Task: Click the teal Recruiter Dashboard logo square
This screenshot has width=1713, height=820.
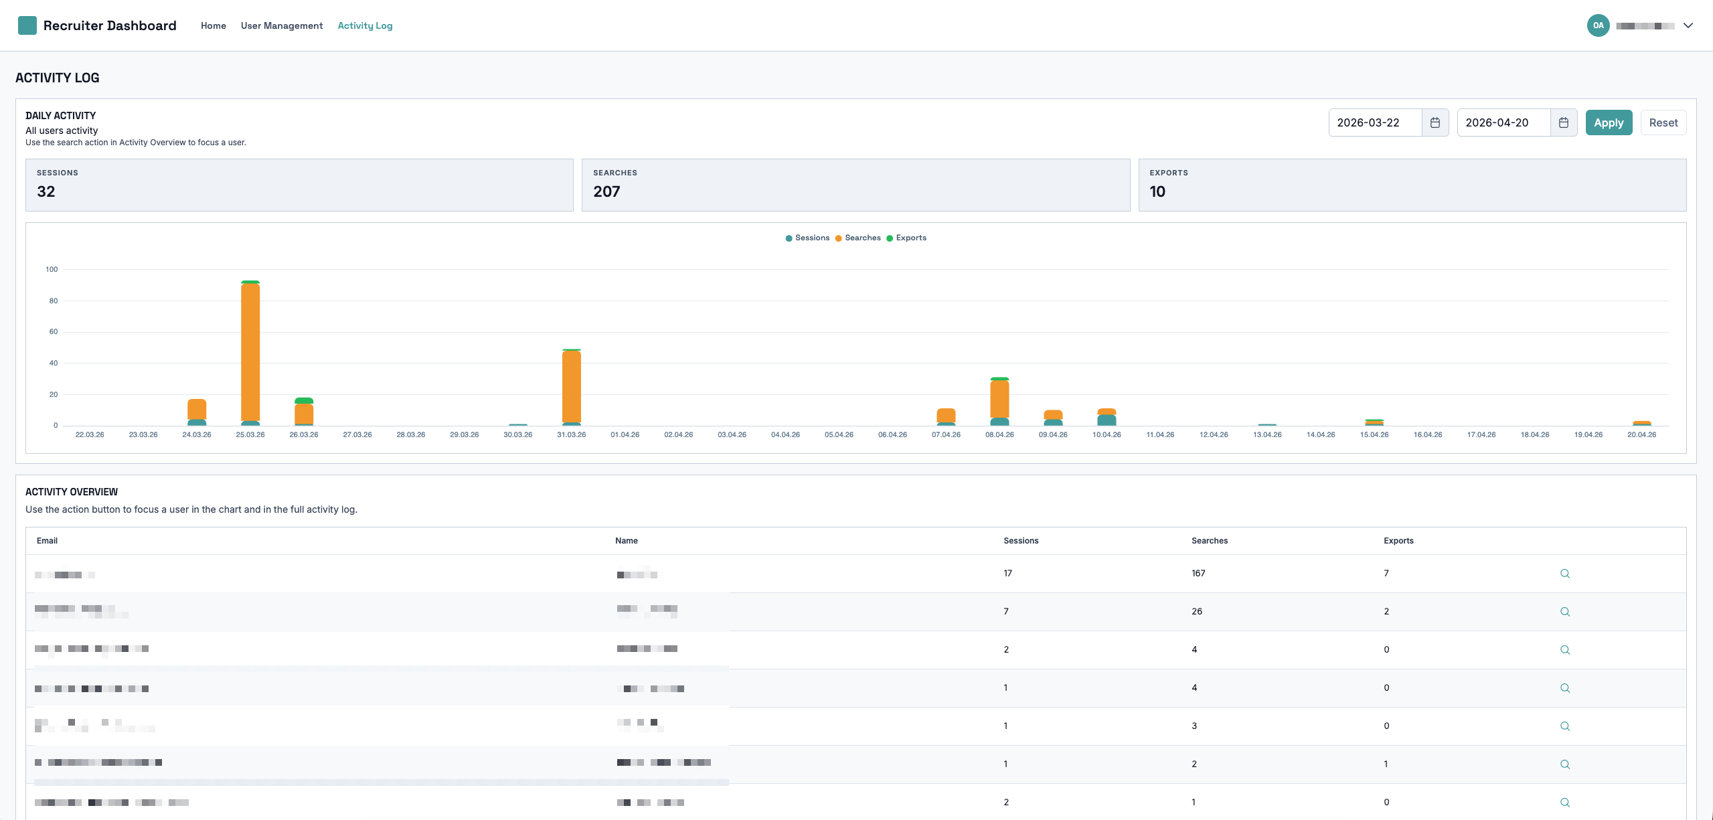Action: pyautogui.click(x=27, y=25)
